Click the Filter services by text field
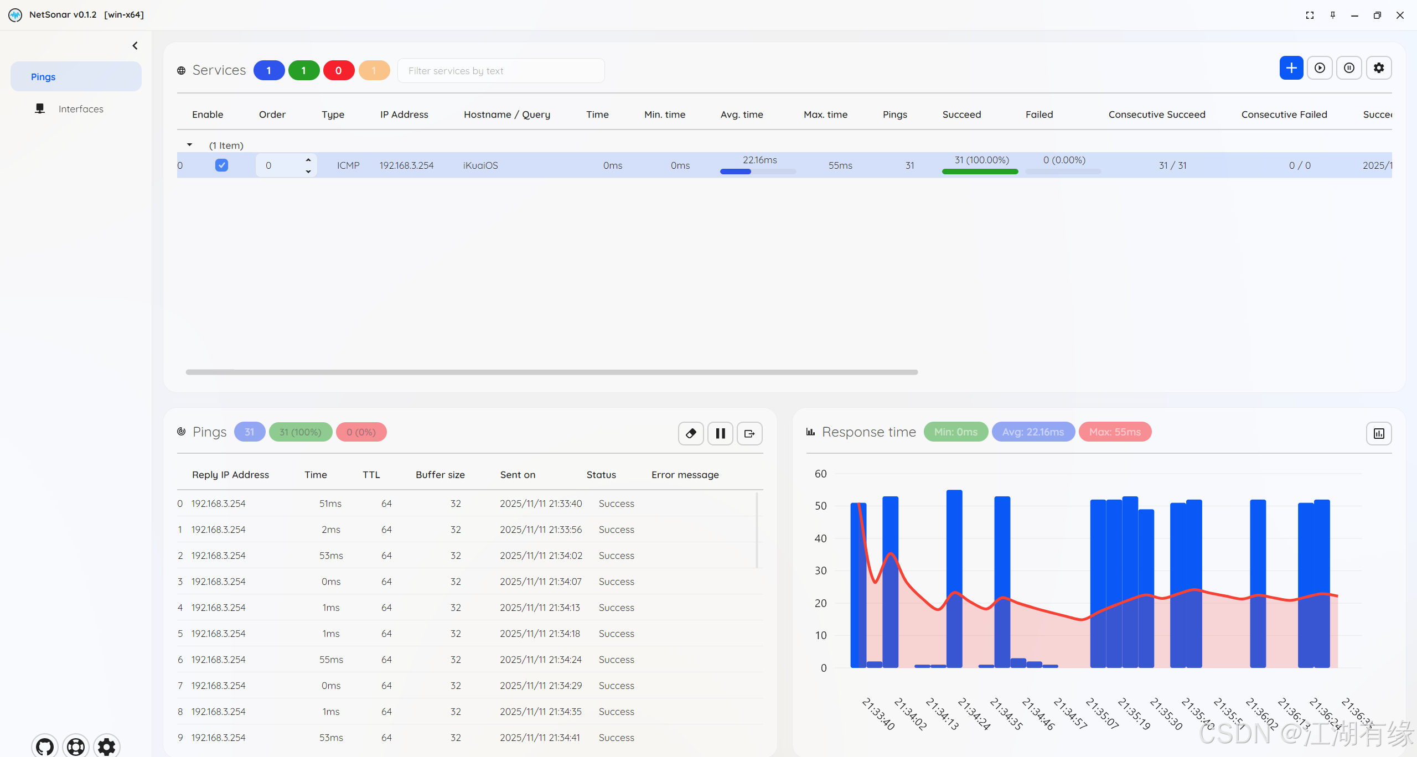The width and height of the screenshot is (1417, 757). tap(500, 71)
